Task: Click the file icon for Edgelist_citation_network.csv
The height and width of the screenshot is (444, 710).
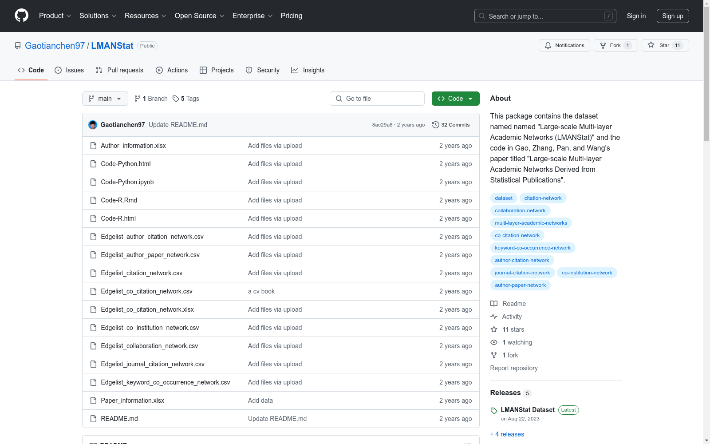Action: click(93, 273)
